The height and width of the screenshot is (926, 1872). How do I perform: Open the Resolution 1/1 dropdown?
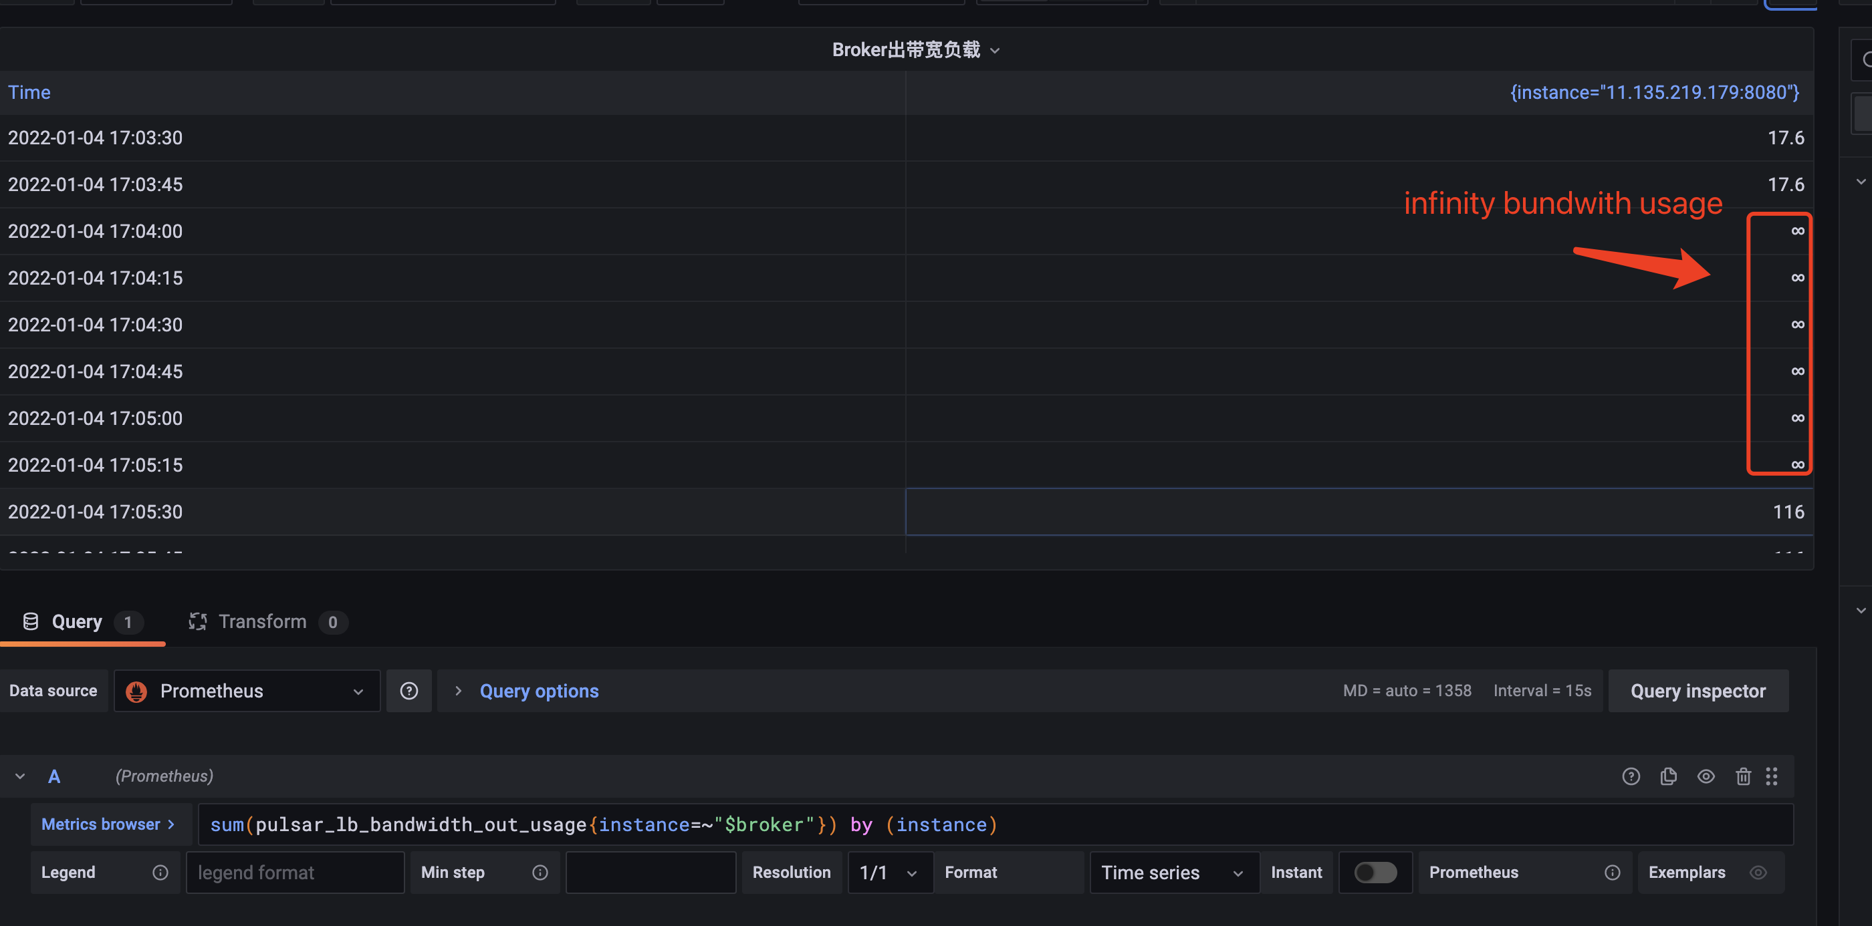pos(889,873)
